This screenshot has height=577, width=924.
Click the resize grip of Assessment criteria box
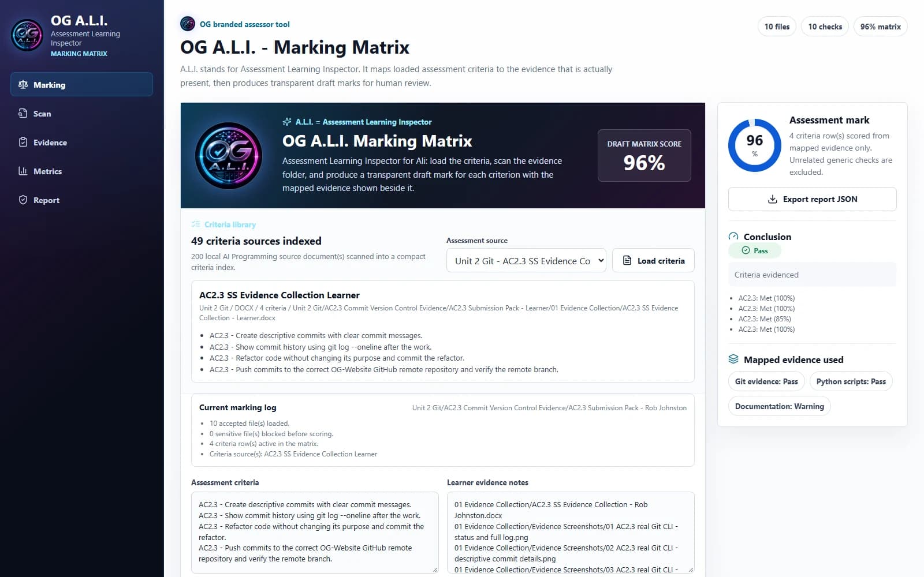(435, 569)
